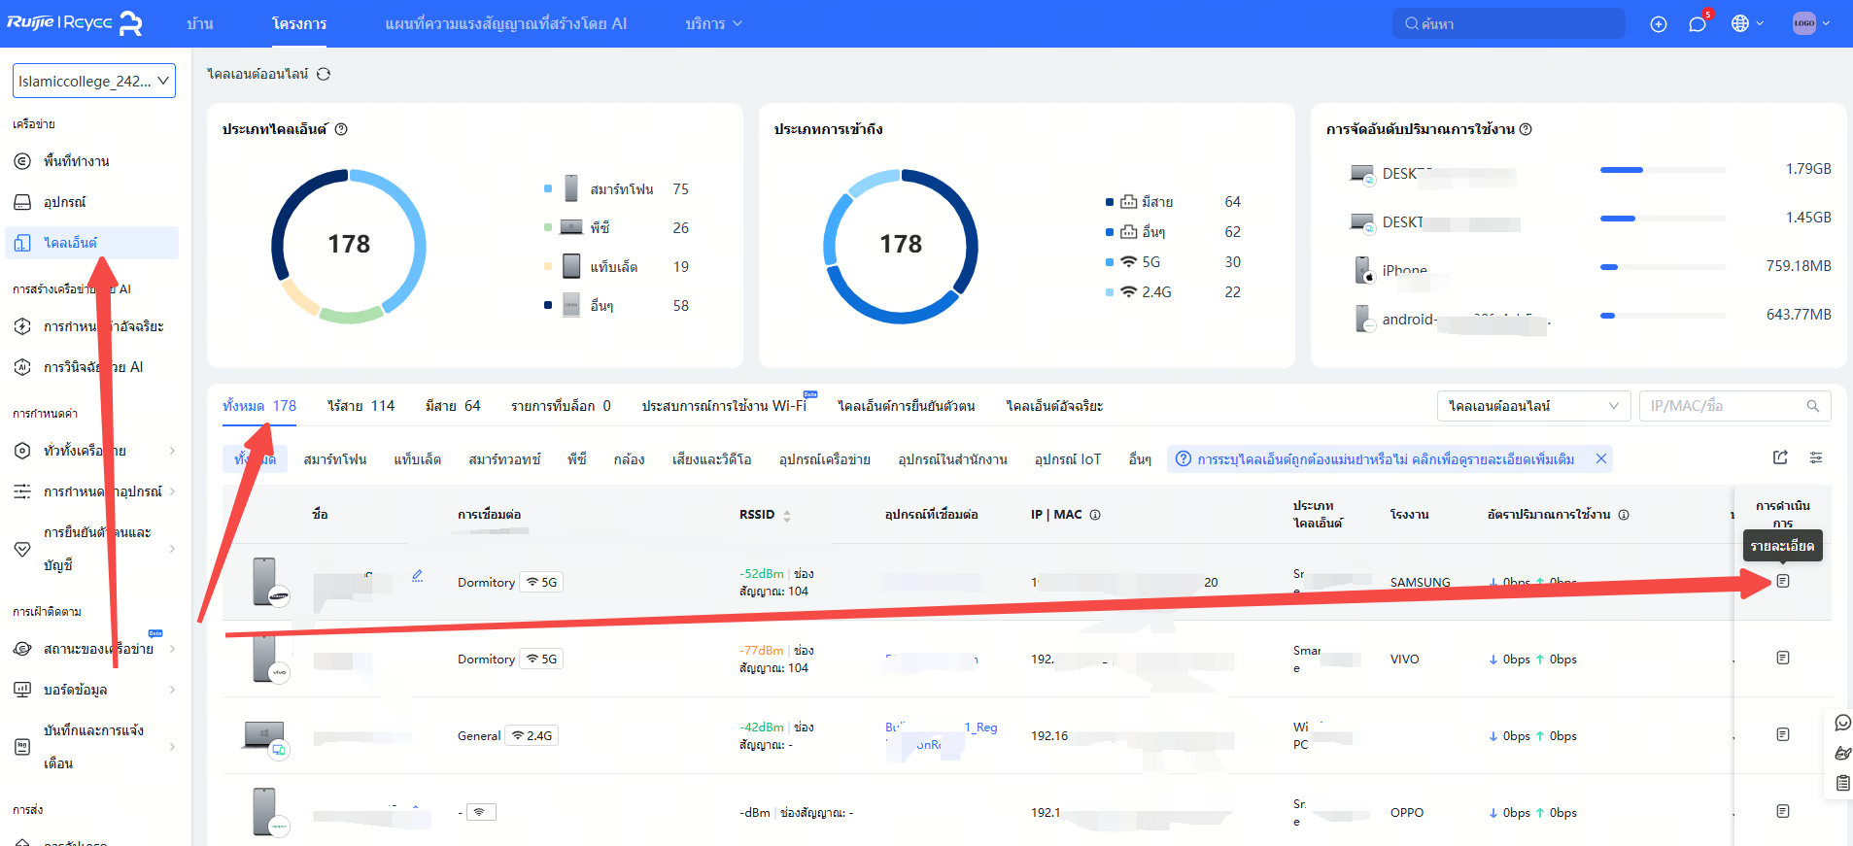This screenshot has width=1853, height=846.
Task: Open the client identification accuracy link
Action: click(1386, 459)
